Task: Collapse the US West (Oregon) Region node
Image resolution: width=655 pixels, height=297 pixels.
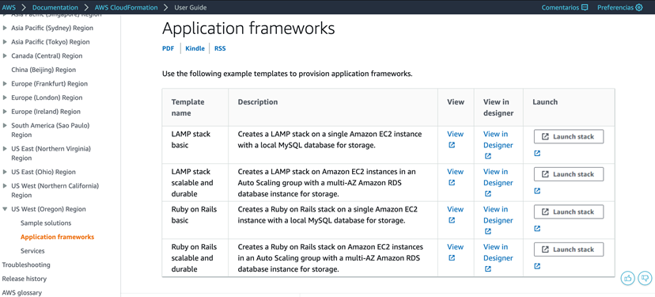Action: (5, 209)
